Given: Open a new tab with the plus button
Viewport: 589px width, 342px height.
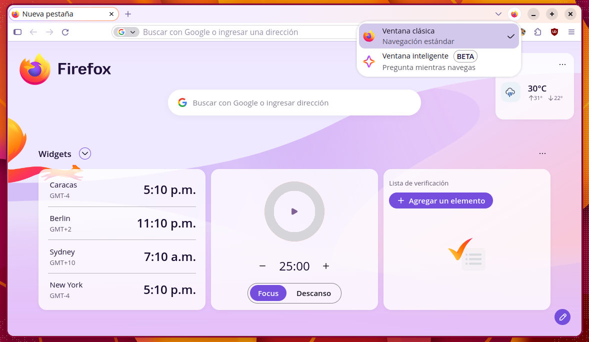Looking at the screenshot, I should [128, 14].
